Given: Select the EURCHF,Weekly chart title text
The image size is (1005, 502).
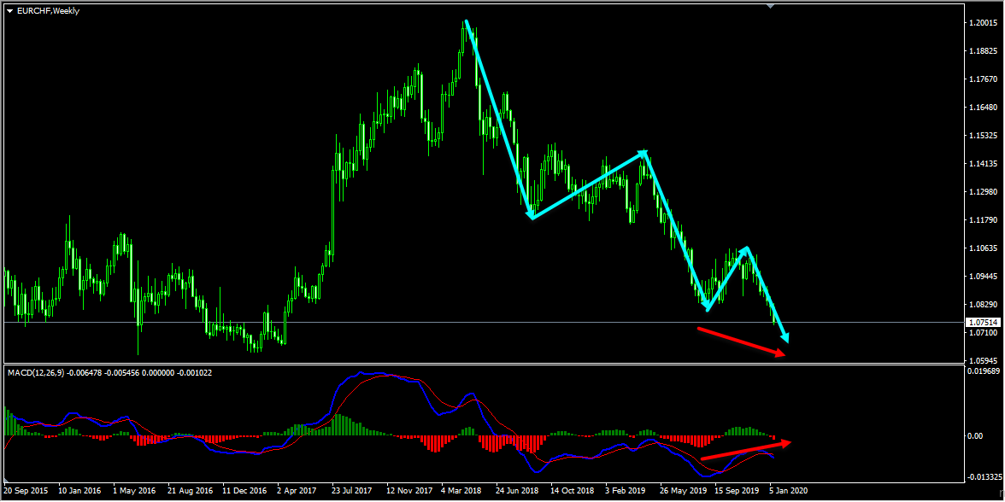Looking at the screenshot, I should click(x=48, y=11).
